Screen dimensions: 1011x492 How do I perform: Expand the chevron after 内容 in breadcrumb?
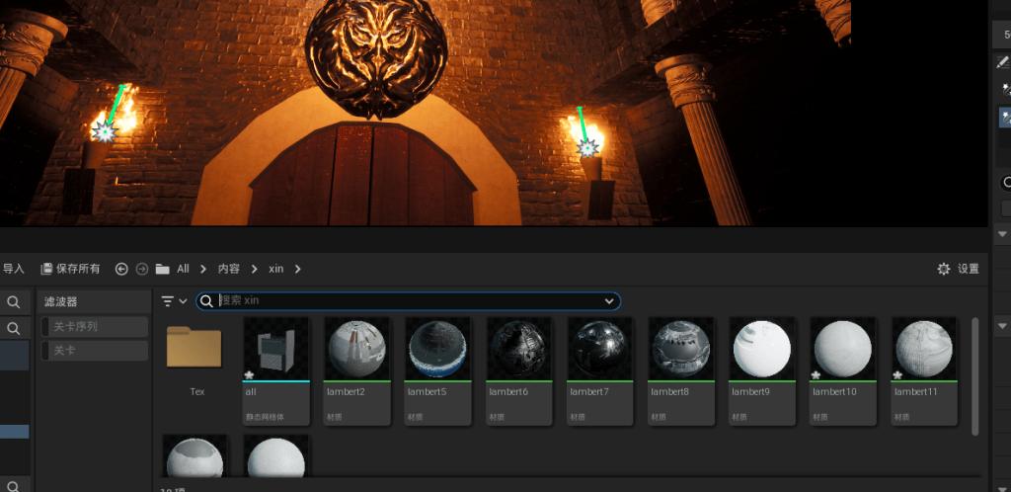point(255,269)
